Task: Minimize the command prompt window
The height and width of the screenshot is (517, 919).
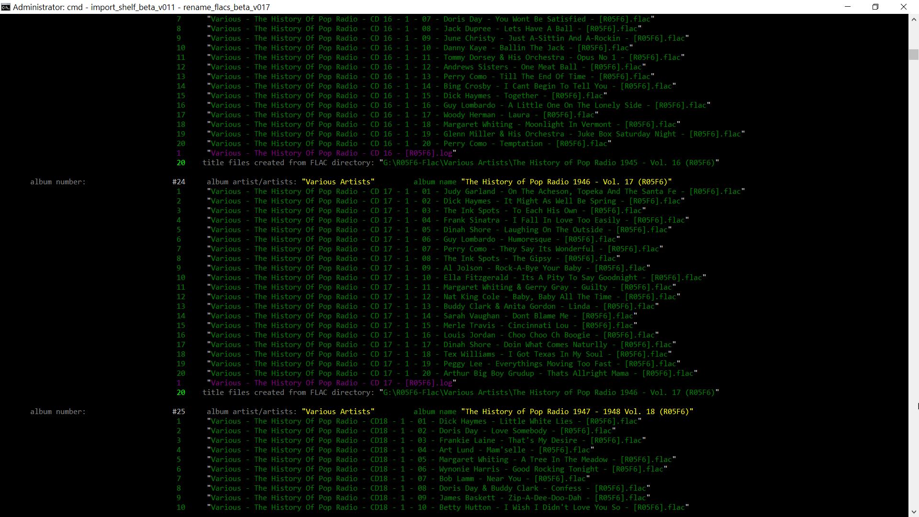Action: pos(848,7)
